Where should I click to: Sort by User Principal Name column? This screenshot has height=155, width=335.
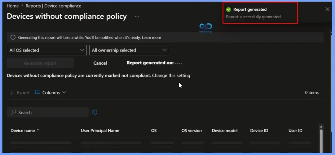tap(100, 131)
